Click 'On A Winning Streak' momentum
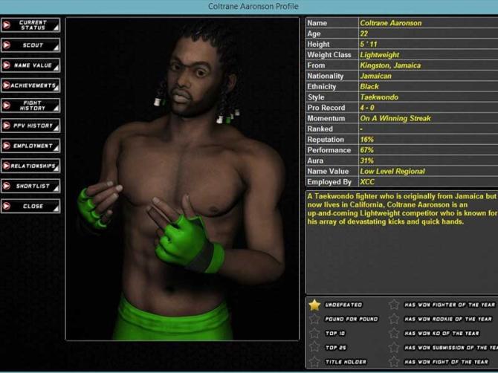The image size is (498, 373). [x=395, y=118]
